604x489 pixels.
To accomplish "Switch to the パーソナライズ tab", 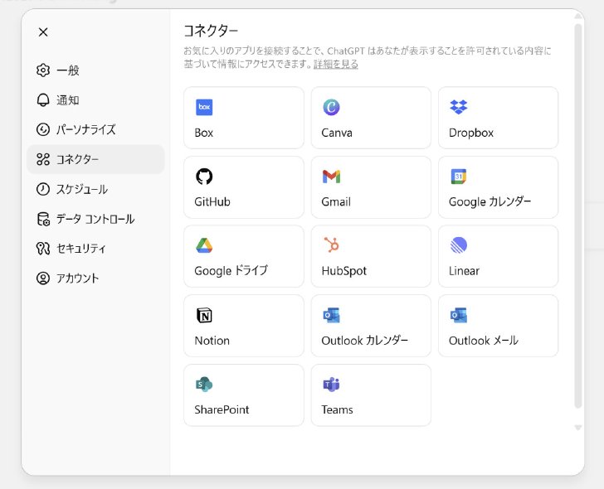I will 95,129.
